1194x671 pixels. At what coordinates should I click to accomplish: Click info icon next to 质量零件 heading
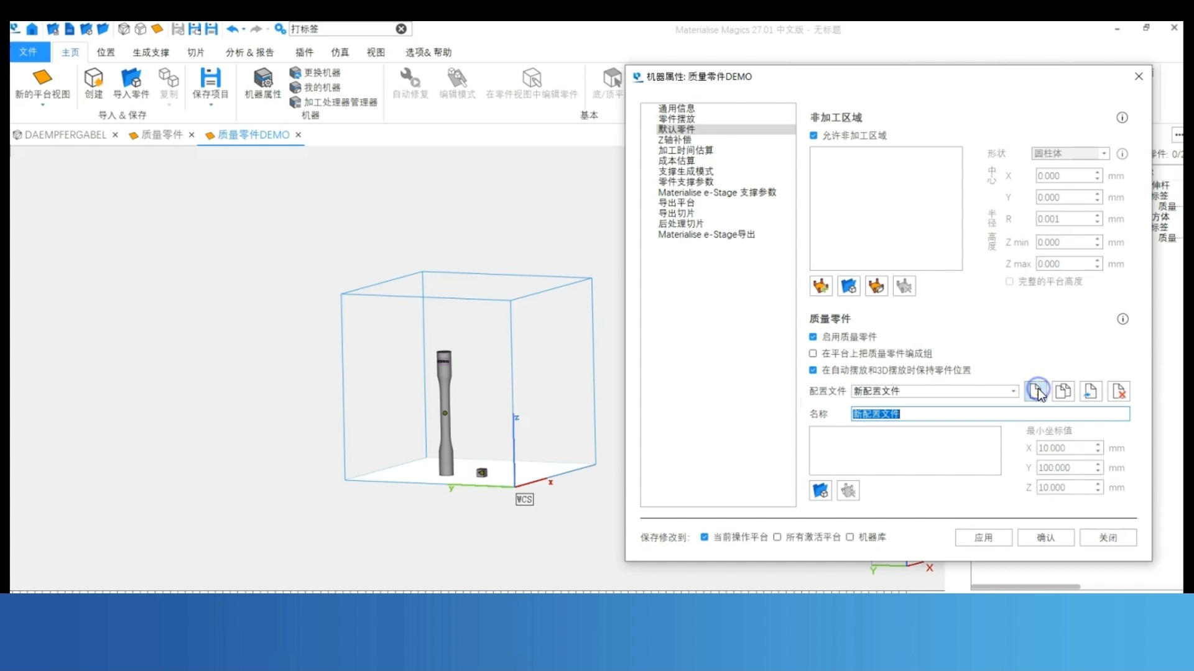tap(1122, 319)
